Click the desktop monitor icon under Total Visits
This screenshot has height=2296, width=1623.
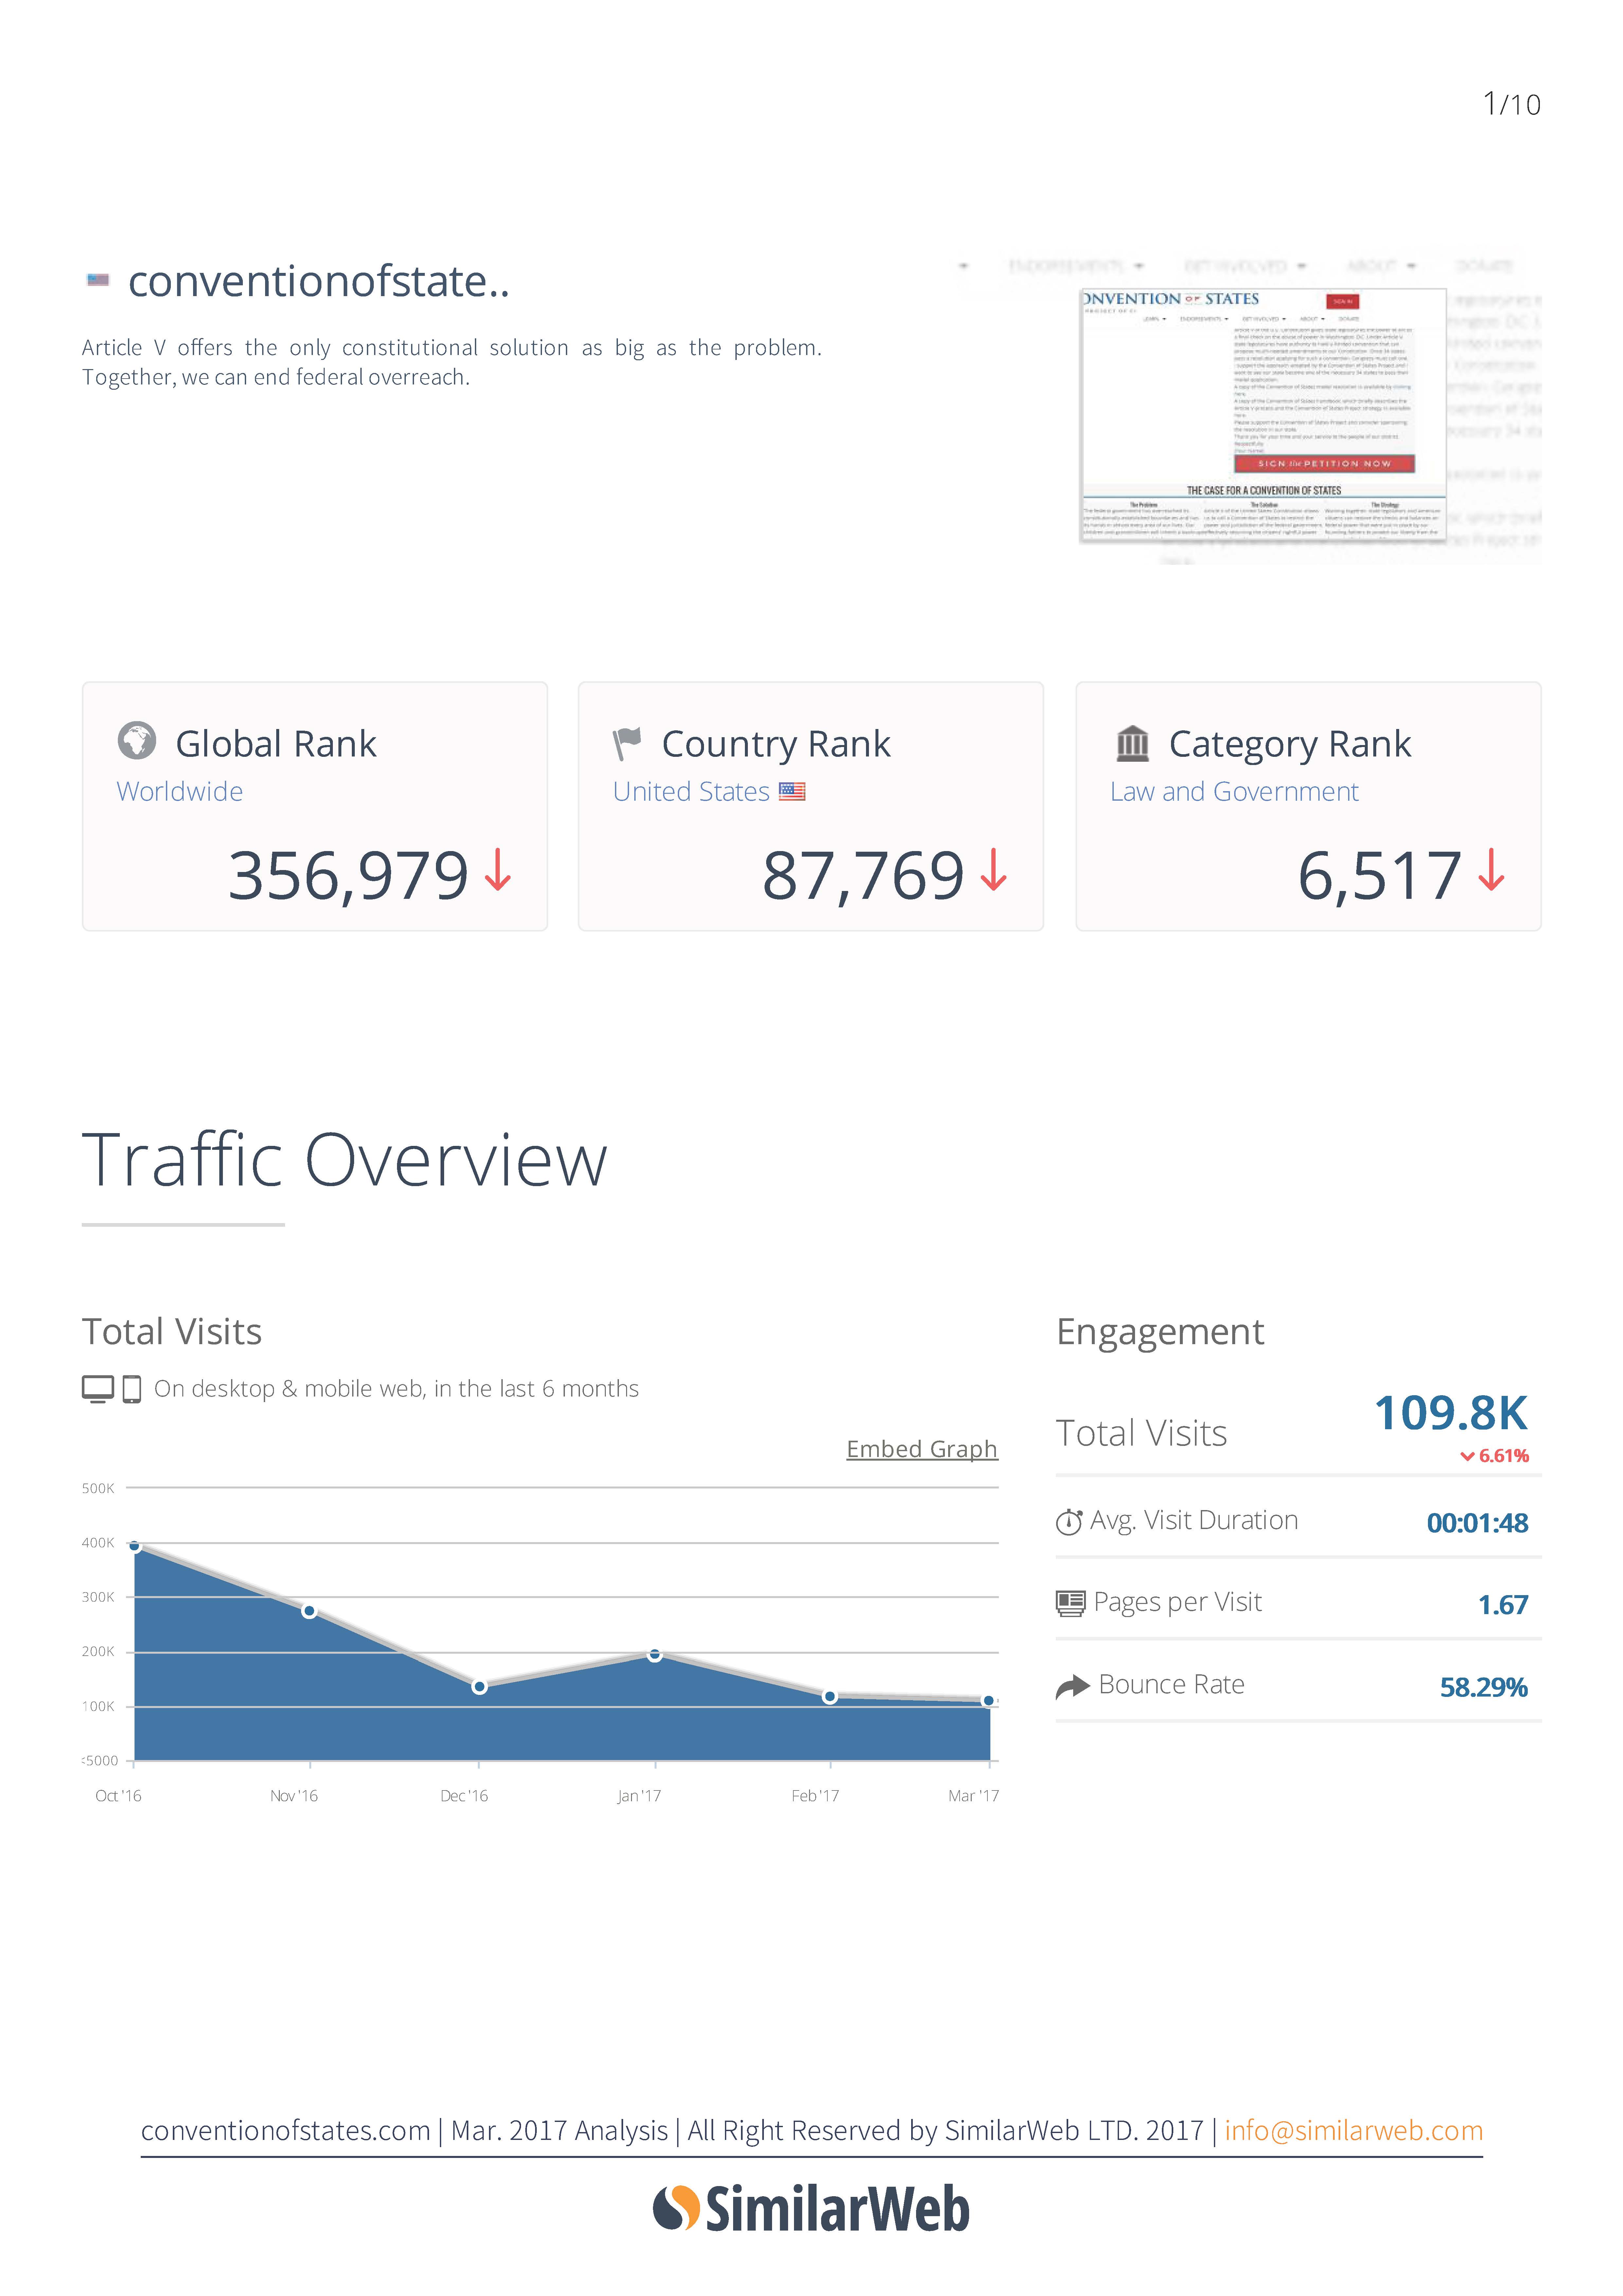98,1389
